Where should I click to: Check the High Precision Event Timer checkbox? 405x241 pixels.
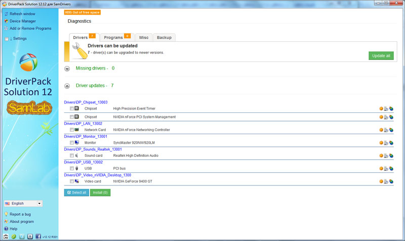(72, 108)
